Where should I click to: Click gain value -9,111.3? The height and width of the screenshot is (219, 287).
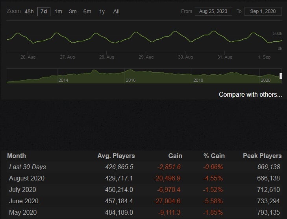point(169,212)
